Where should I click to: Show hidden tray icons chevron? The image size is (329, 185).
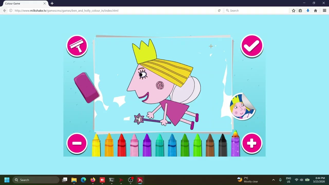pyautogui.click(x=273, y=180)
